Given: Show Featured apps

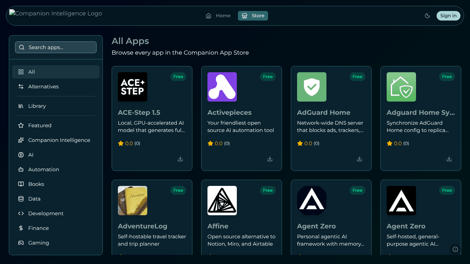Looking at the screenshot, I should click(56, 125).
